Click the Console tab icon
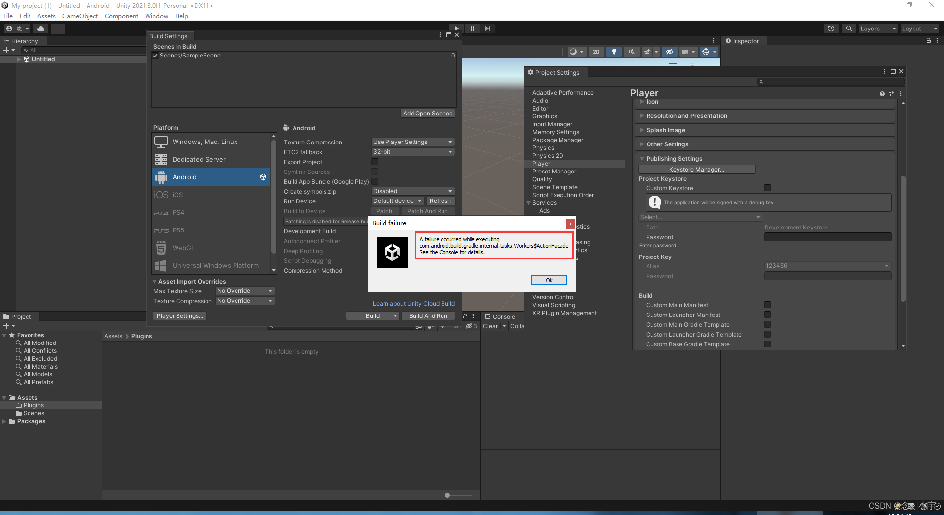 488,316
